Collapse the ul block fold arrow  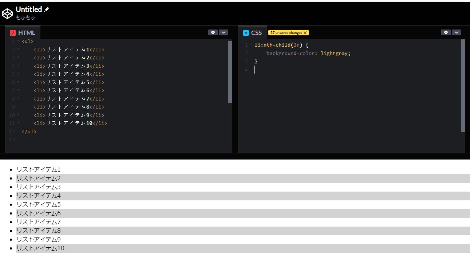coord(18,41)
